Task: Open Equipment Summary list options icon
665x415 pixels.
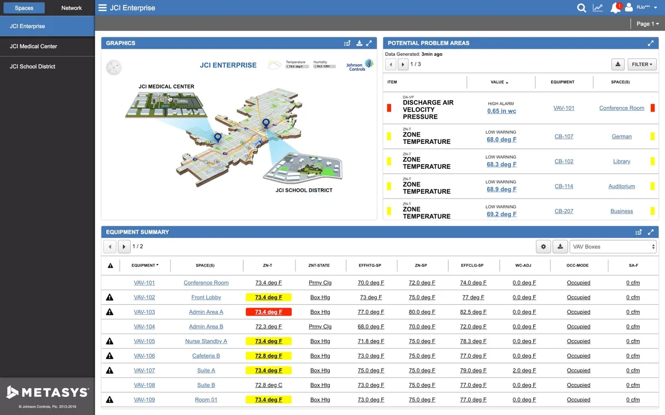Action: [638, 232]
